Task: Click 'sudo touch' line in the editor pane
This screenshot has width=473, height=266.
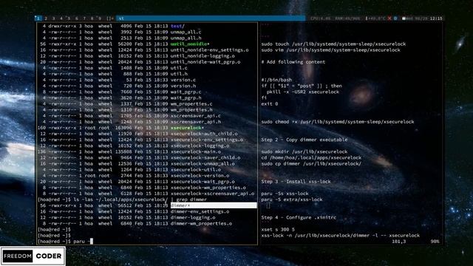Action: 333,44
